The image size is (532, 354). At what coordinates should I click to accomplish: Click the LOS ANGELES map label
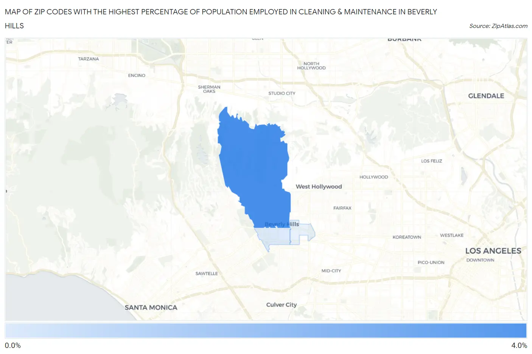(x=493, y=251)
